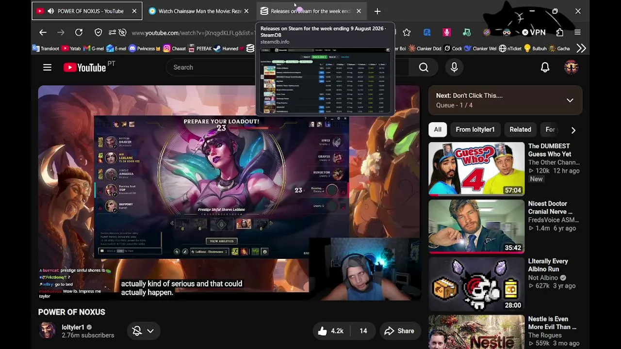621x349 pixels.
Task: Open the Guess Who video thumbnail
Action: (476, 169)
